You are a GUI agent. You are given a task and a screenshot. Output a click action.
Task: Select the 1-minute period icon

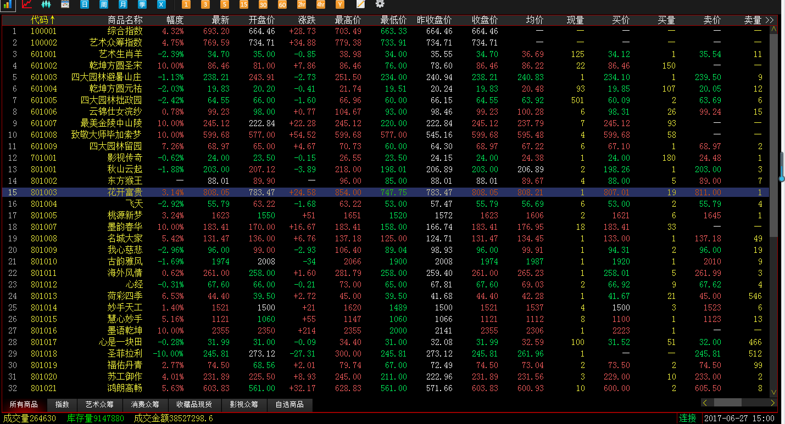186,4
